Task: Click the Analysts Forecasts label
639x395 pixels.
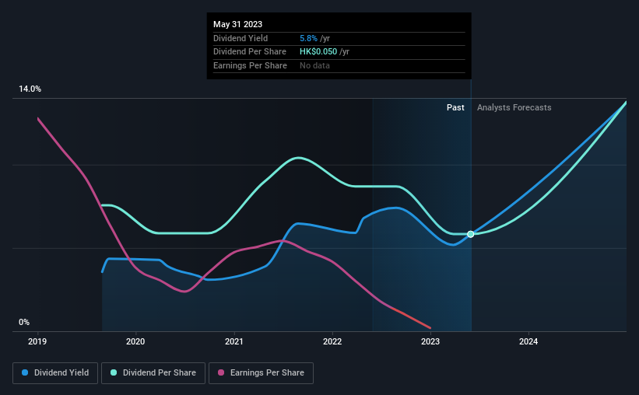Action: 514,107
